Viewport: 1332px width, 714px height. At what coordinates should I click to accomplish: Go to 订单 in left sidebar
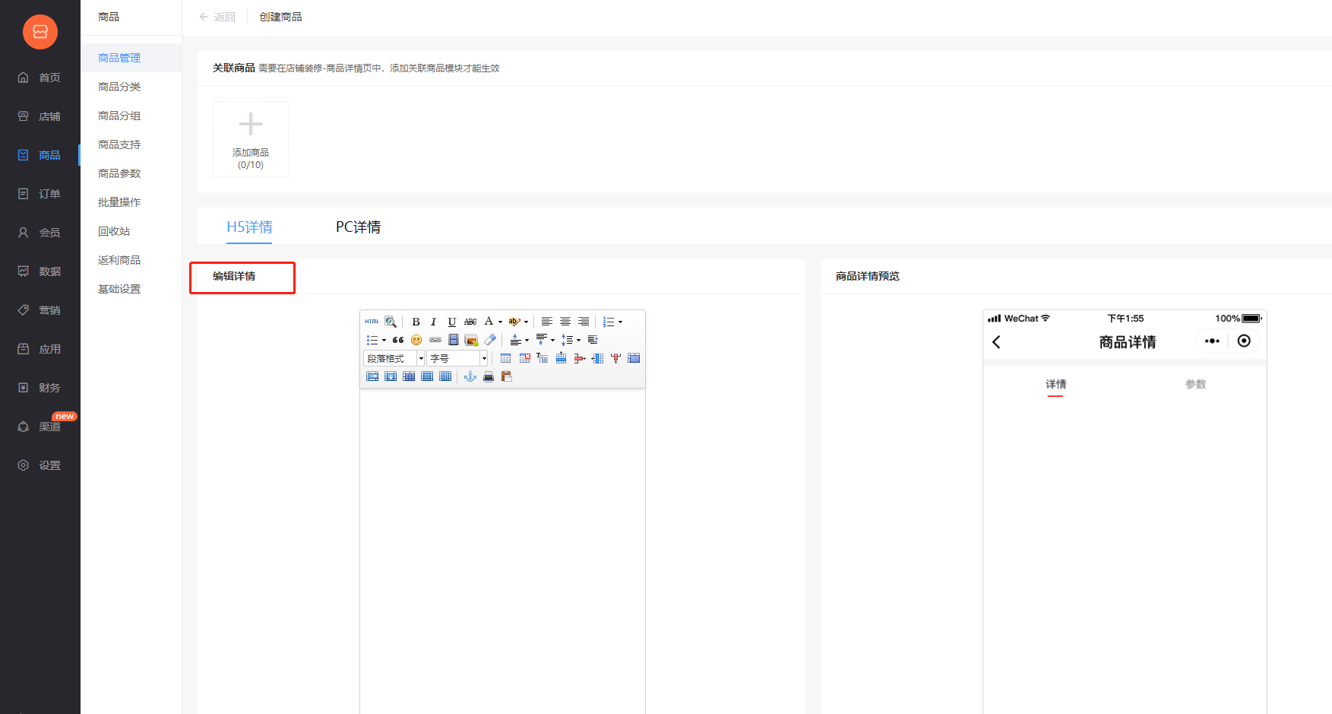click(x=40, y=194)
